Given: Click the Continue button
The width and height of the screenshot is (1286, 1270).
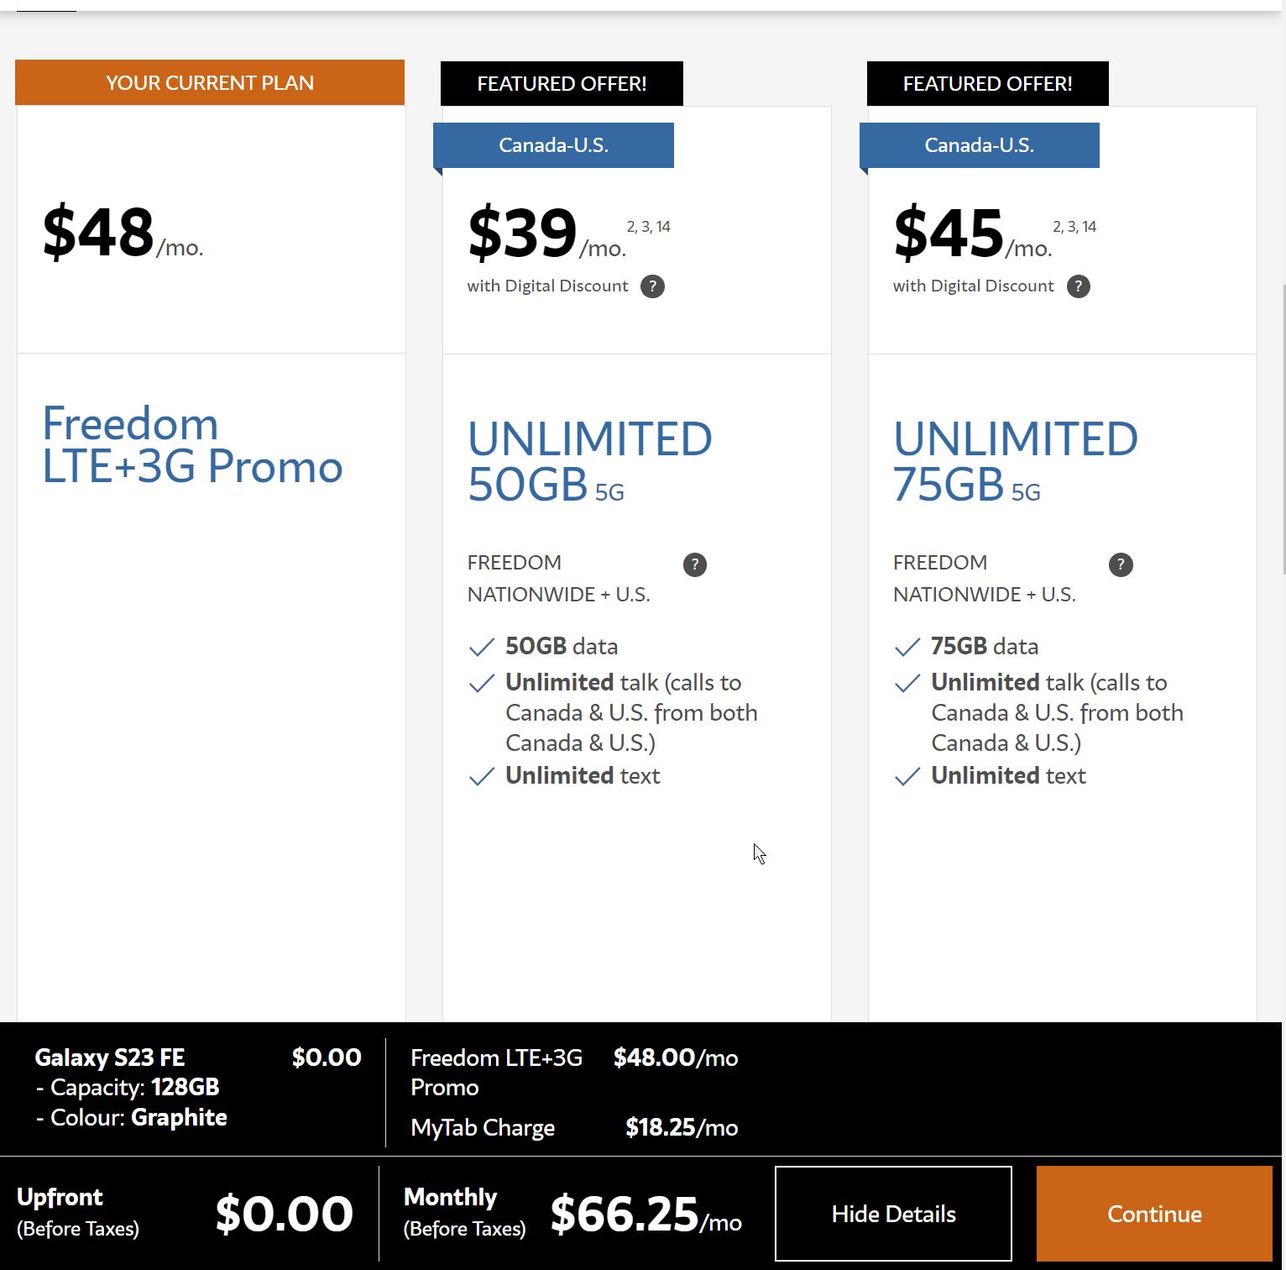Looking at the screenshot, I should pyautogui.click(x=1153, y=1214).
